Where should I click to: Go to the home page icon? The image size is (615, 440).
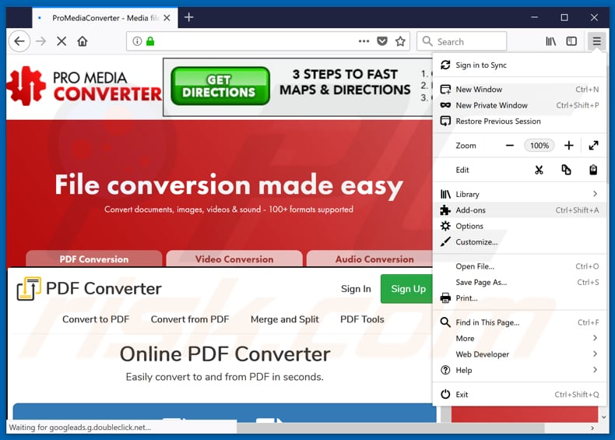(x=83, y=41)
